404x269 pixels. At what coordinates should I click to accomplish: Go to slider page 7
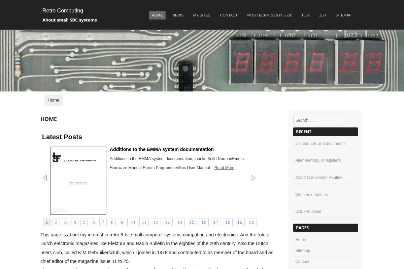(x=103, y=222)
